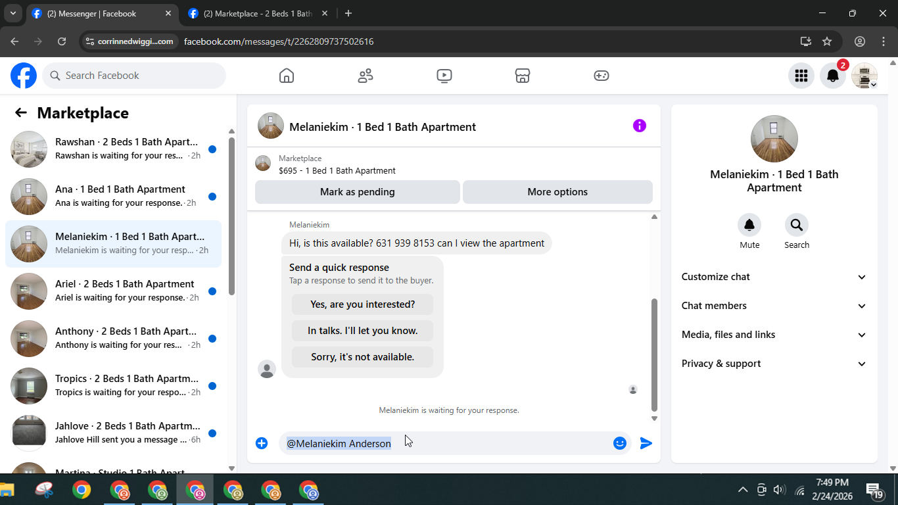Viewport: 898px width, 505px height.
Task: Click More options button
Action: coord(557,192)
